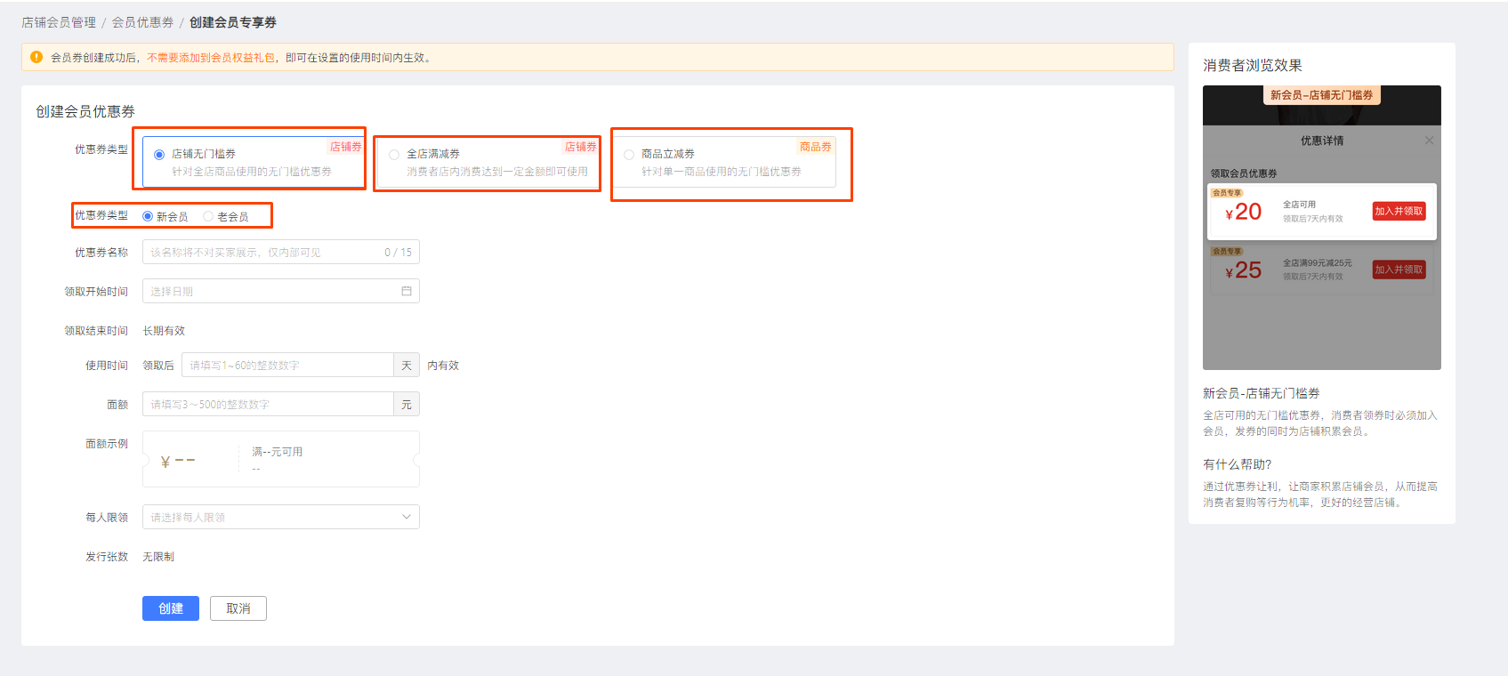Select 老会员 radio button
This screenshot has height=676, width=1508.
(208, 216)
